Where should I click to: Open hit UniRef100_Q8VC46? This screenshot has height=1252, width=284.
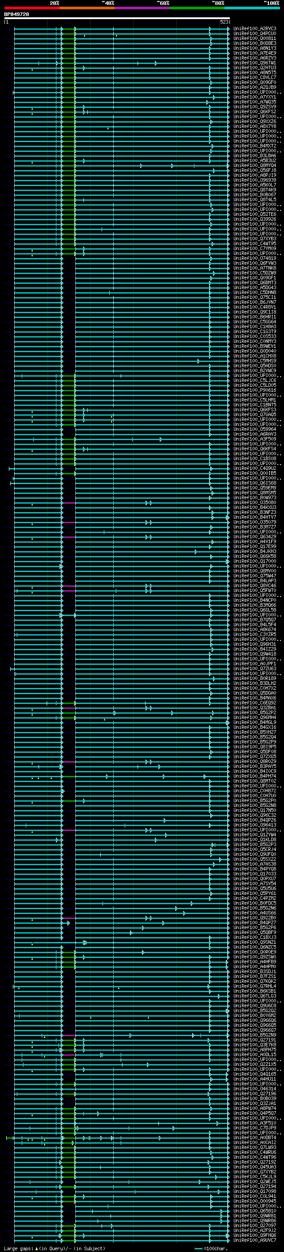tap(255, 586)
